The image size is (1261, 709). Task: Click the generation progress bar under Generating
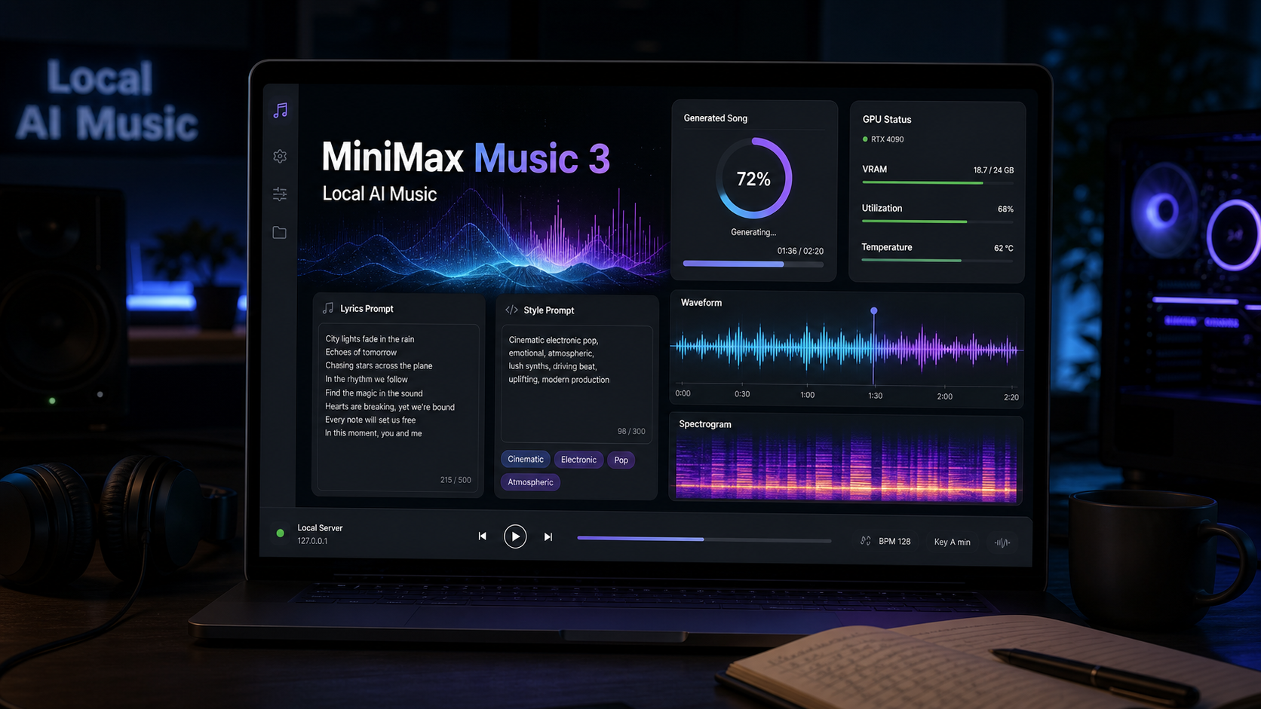coord(753,264)
